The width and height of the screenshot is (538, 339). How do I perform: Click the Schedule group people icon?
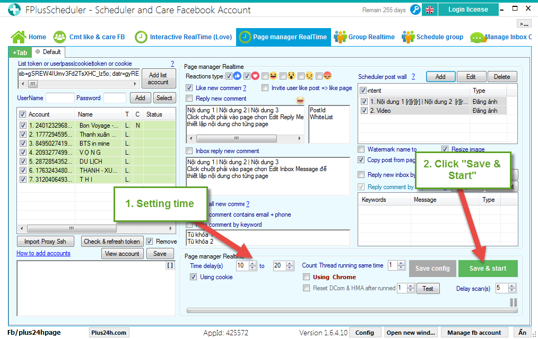[x=408, y=37]
